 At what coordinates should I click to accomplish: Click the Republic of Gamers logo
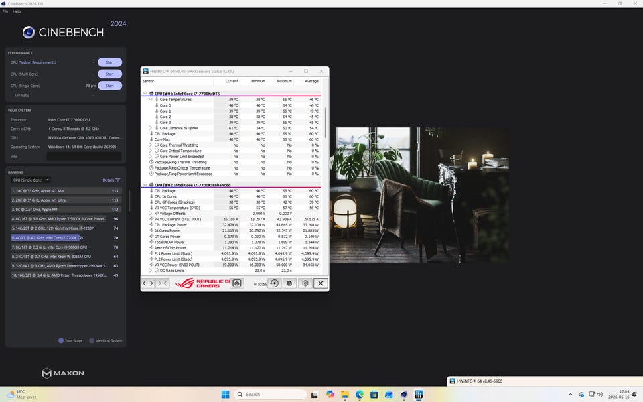(x=202, y=283)
